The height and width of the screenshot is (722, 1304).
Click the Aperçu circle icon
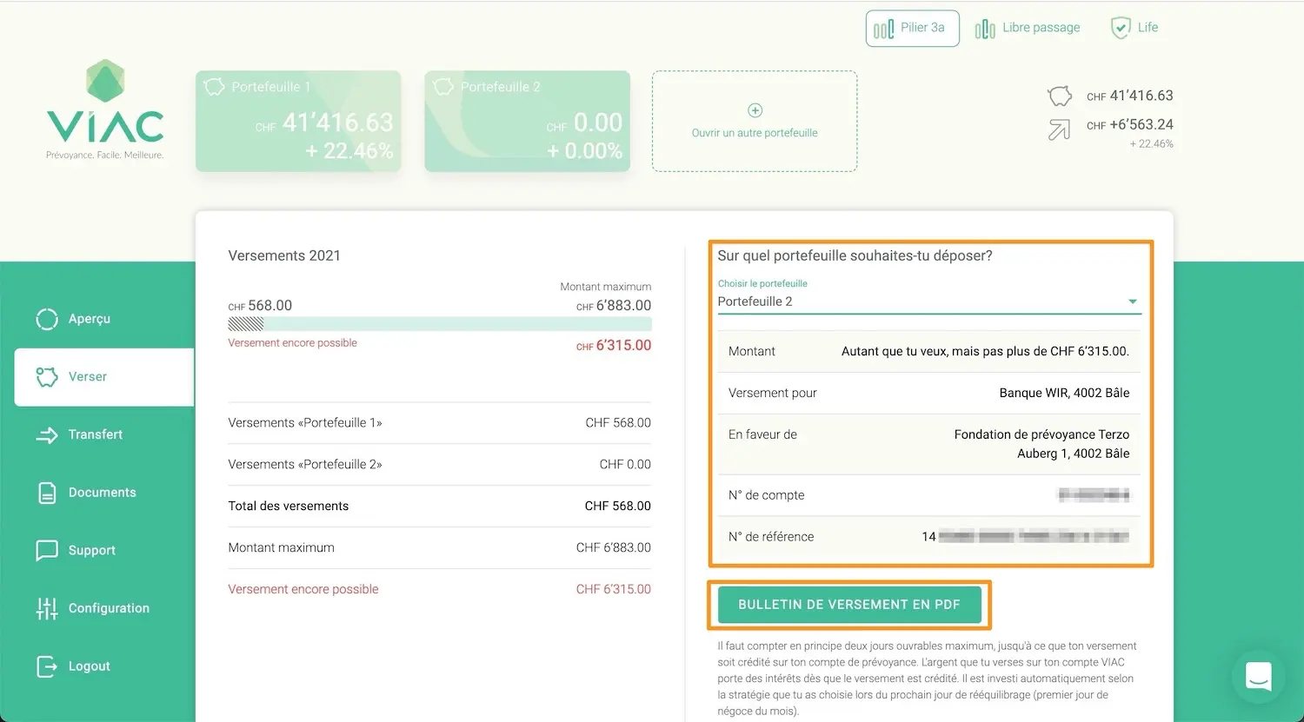47,319
